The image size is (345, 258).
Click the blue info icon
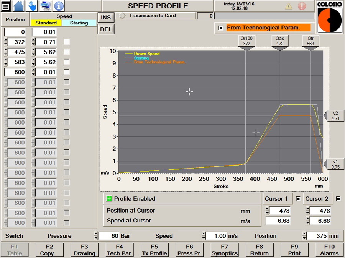[59, 6]
